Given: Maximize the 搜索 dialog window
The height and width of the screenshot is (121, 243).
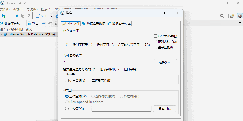Looking at the screenshot, I should pyautogui.click(x=166, y=13).
